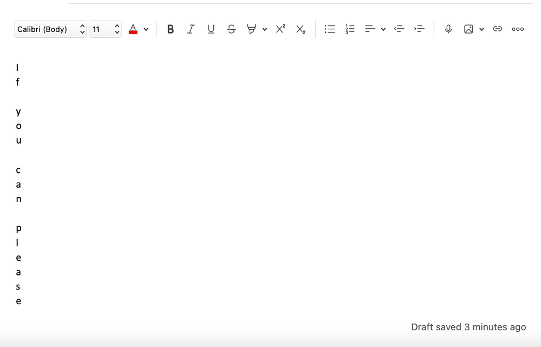Expand the text alignment dropdown
Screen dimensions: 541x347
tap(383, 29)
